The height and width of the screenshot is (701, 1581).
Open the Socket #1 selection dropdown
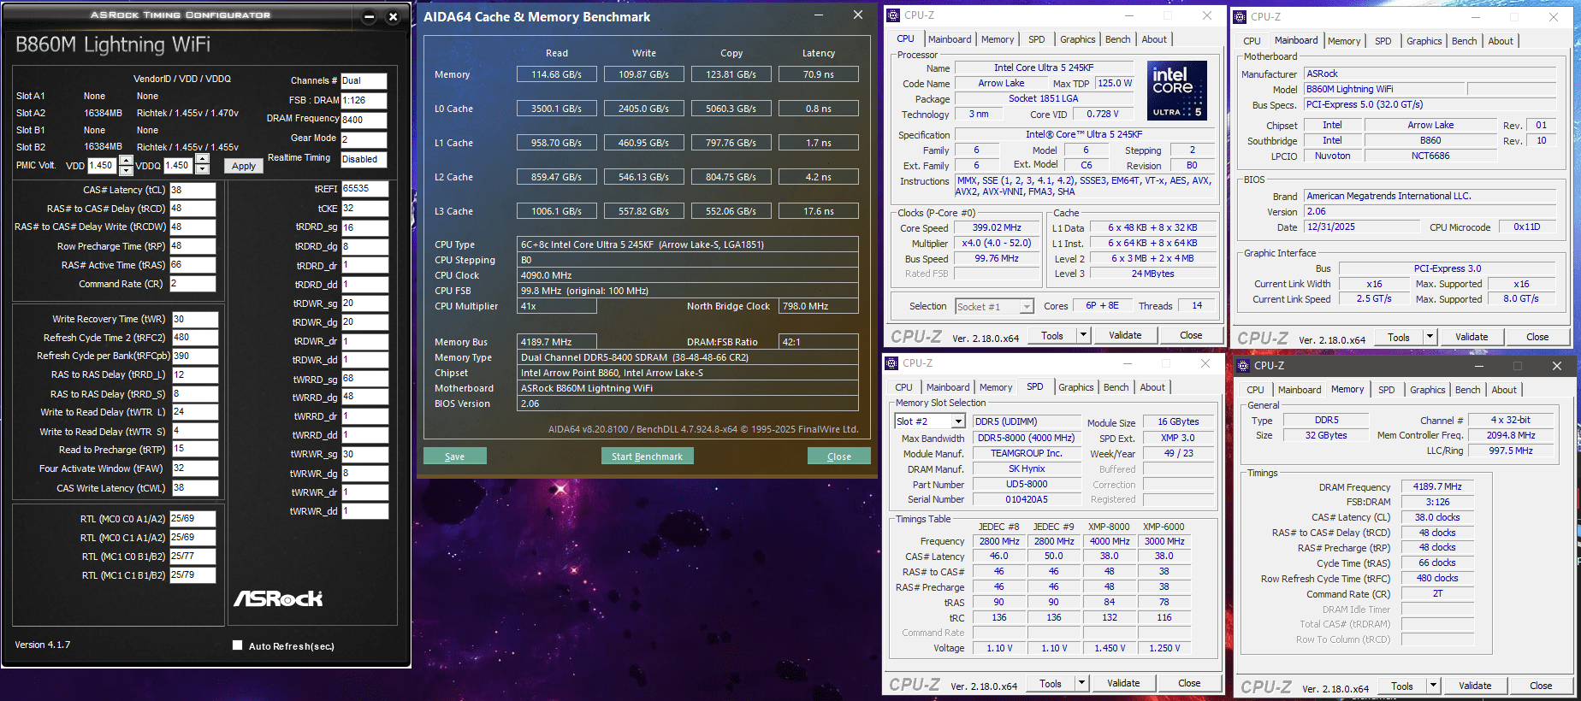point(1027,307)
